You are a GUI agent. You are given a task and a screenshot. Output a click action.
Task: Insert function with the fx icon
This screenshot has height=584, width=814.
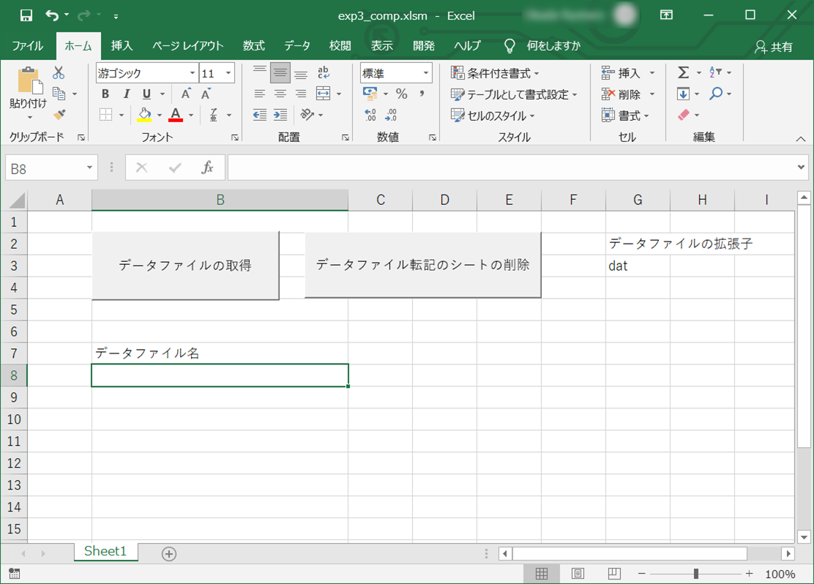pyautogui.click(x=208, y=168)
